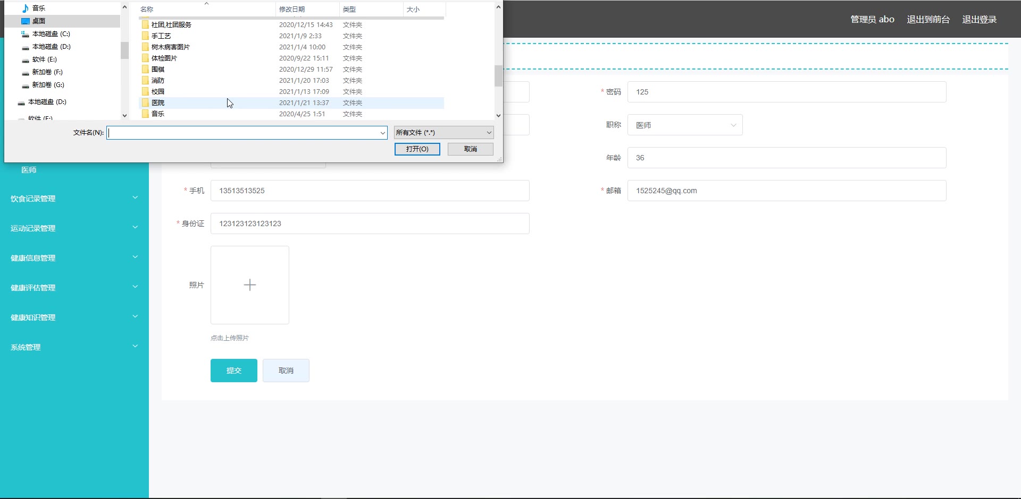Click the date 2021/1/21 13:37
The width and height of the screenshot is (1021, 499).
click(x=304, y=102)
